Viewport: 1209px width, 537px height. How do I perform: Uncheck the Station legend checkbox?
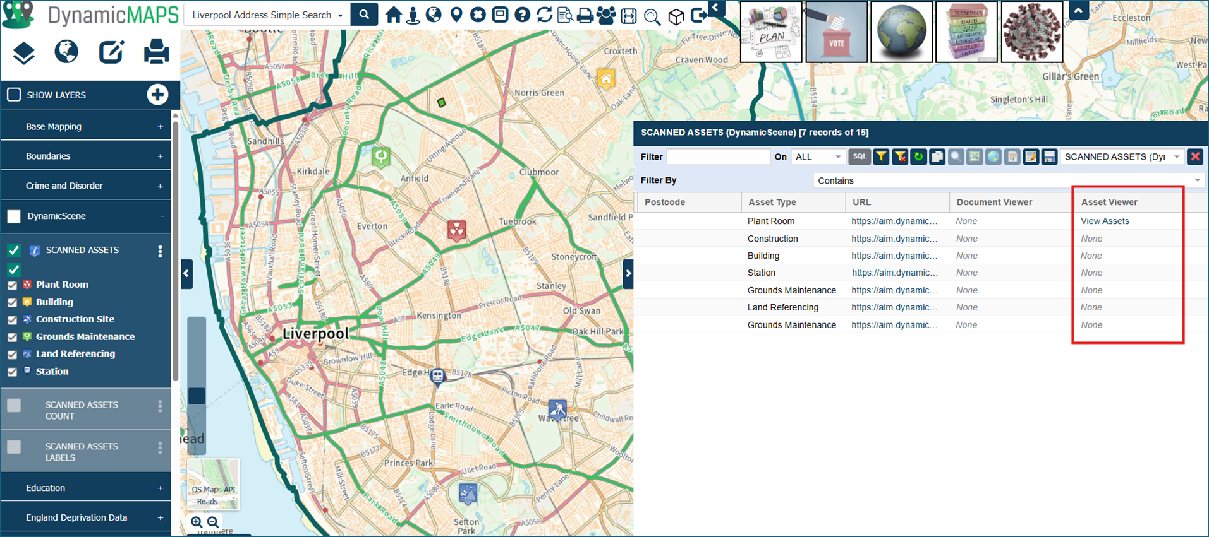12,372
